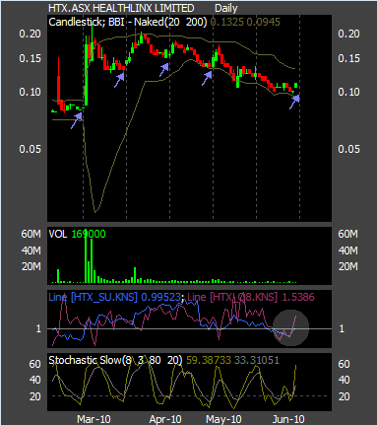Select the Stochastic Slow(8 3 80 20) label
377x425 pixels.
coord(115,360)
